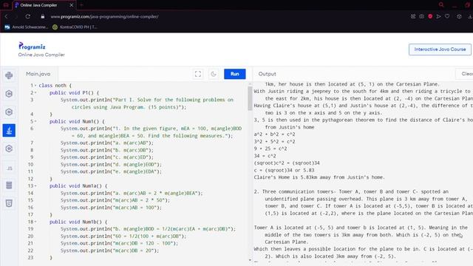473x266 pixels.
Task: Click the Programiz logo
Action: coord(32,46)
